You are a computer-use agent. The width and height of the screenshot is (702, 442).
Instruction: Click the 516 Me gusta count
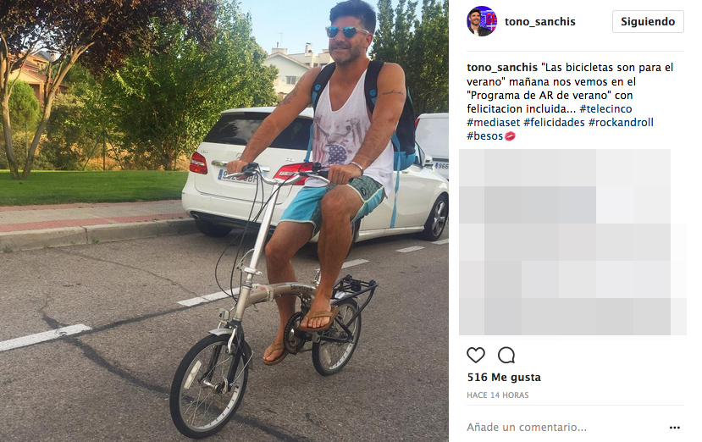tap(504, 378)
